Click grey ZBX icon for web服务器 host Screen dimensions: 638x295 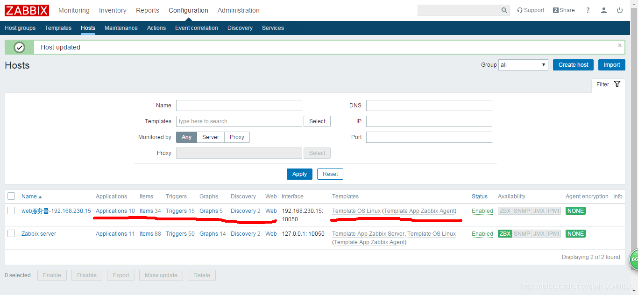coord(505,211)
